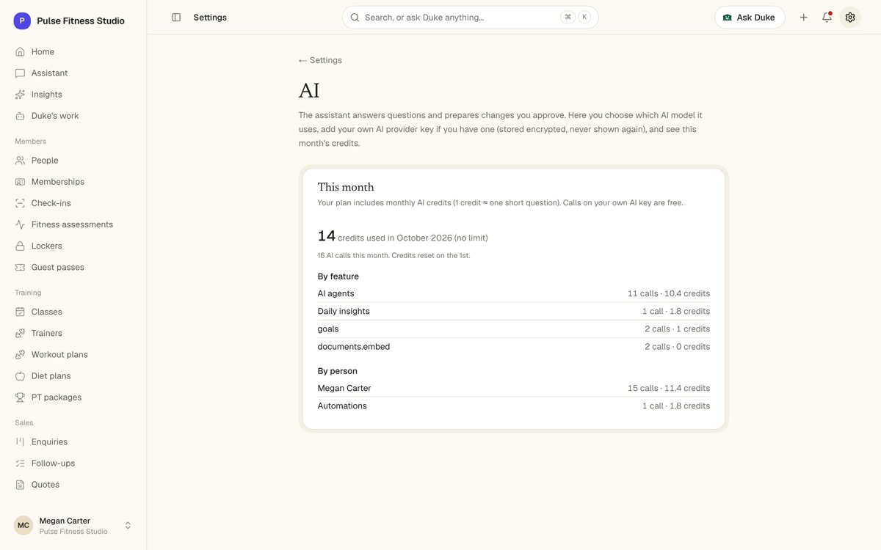Open the Assistant chat icon
Viewport: 881px width, 550px height.
(x=20, y=73)
